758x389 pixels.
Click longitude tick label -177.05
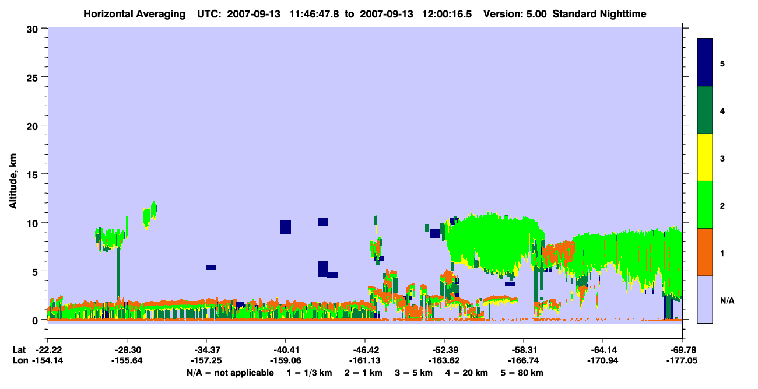point(681,360)
